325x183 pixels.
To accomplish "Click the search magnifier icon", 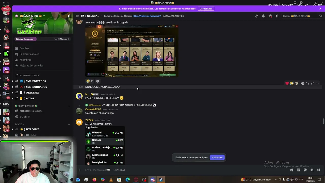I will point(320,16).
